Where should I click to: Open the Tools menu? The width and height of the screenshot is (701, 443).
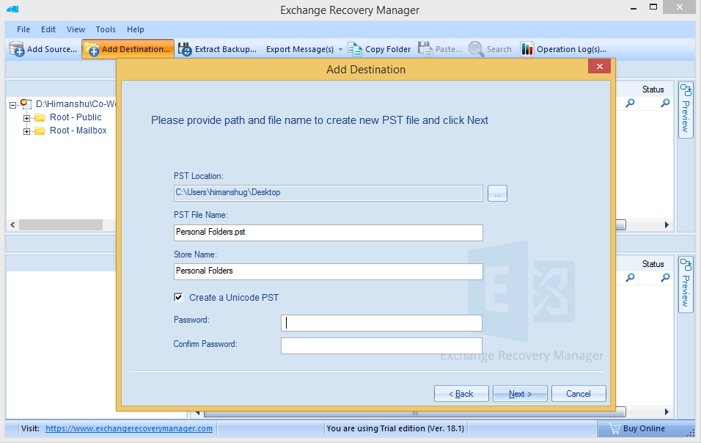[x=106, y=29]
